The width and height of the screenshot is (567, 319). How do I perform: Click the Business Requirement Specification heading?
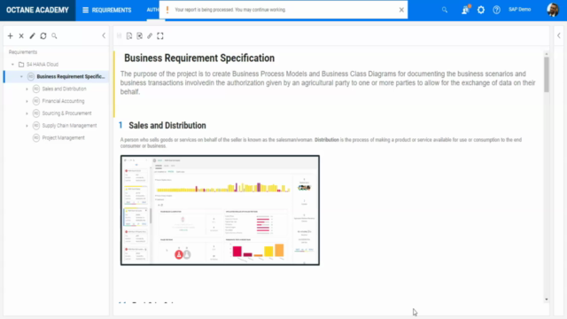[x=199, y=58]
